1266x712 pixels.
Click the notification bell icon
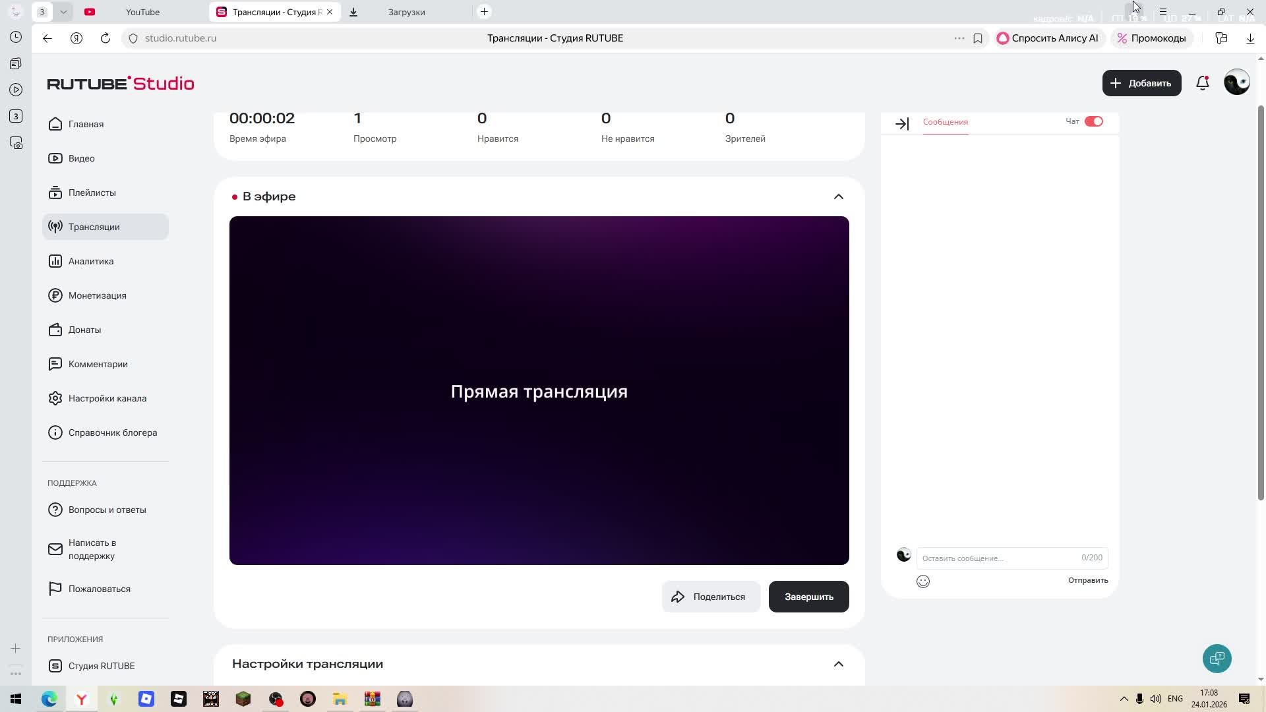click(x=1202, y=83)
